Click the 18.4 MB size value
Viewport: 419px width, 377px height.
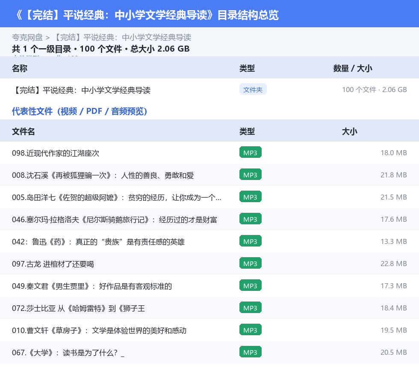coord(394,307)
